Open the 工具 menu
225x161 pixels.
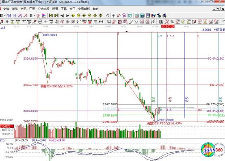click(x=64, y=9)
